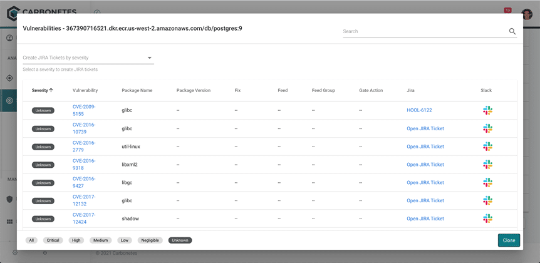Screen dimensions: 540x263
Task: Show All severities filter chip
Action: tap(31, 240)
